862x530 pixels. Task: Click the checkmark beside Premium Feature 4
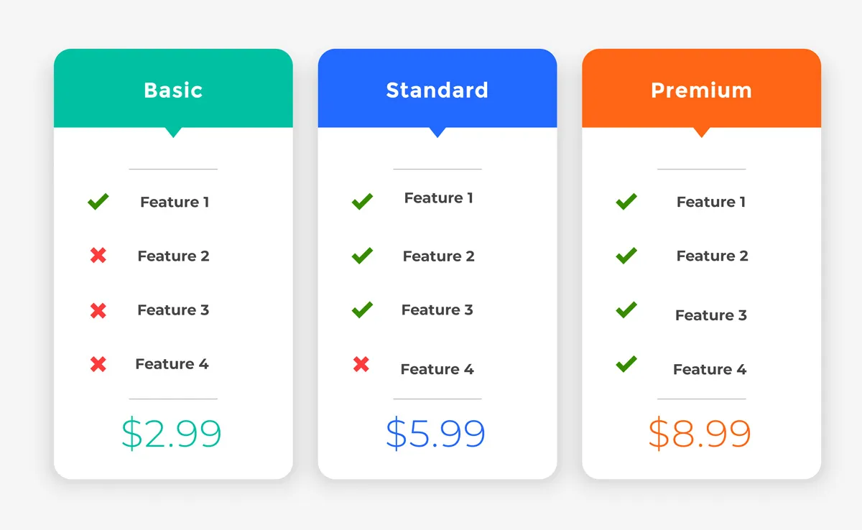626,364
